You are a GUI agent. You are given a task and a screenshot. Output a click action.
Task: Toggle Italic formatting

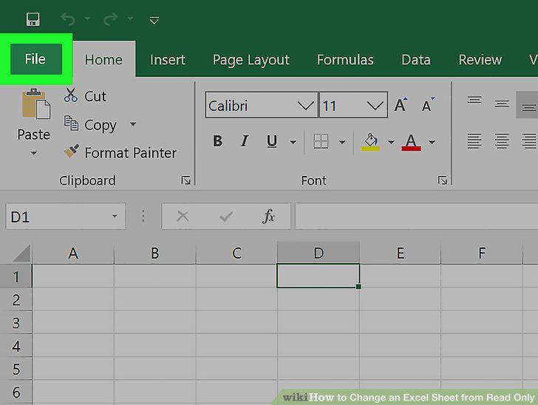(x=245, y=141)
